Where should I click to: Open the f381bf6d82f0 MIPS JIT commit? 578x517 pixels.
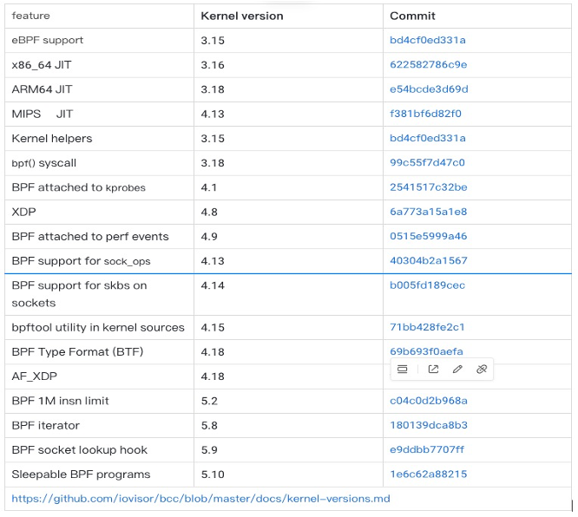(425, 114)
